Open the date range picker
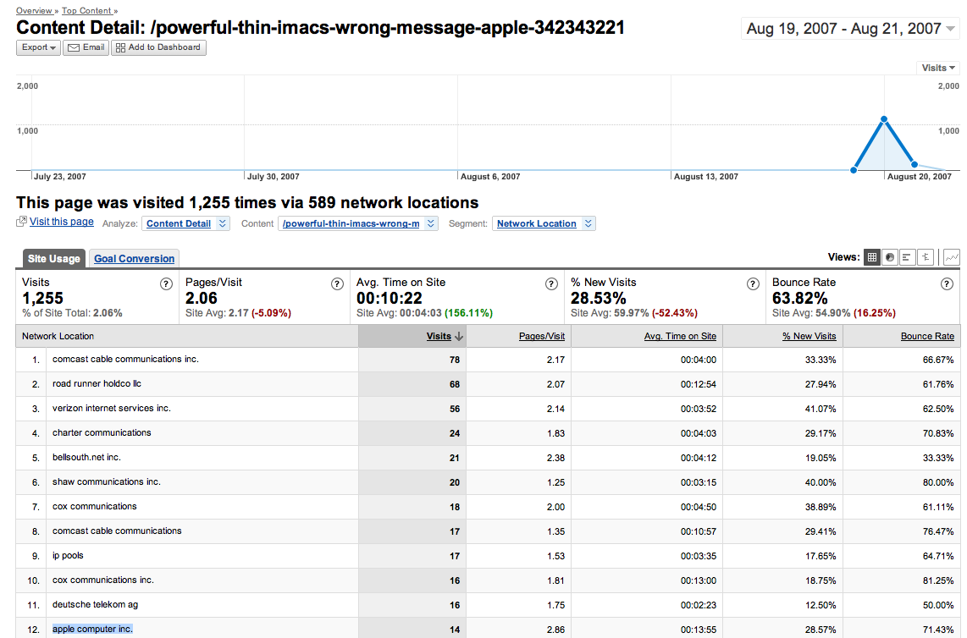This screenshot has height=638, width=967. click(850, 29)
